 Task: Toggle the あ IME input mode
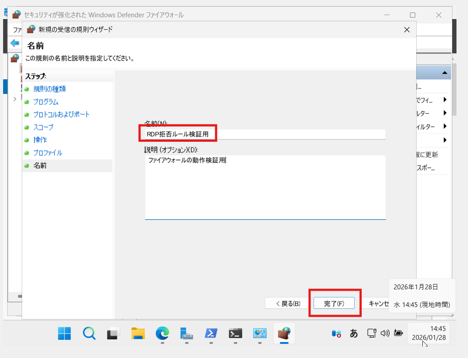click(x=354, y=333)
